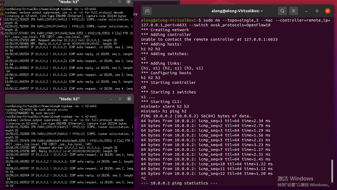Click "*** Adding controller" line
The height and width of the screenshot is (190, 337).
(x=166, y=35)
